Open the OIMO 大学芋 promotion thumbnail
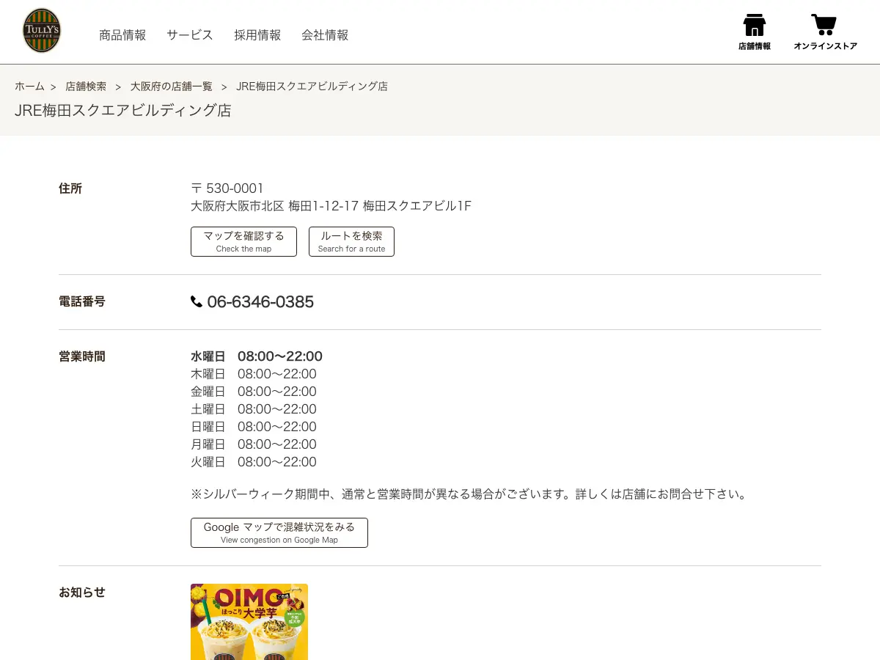 [x=249, y=622]
